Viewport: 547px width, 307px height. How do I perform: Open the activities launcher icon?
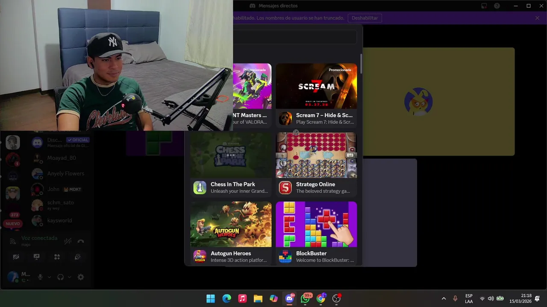click(x=57, y=257)
